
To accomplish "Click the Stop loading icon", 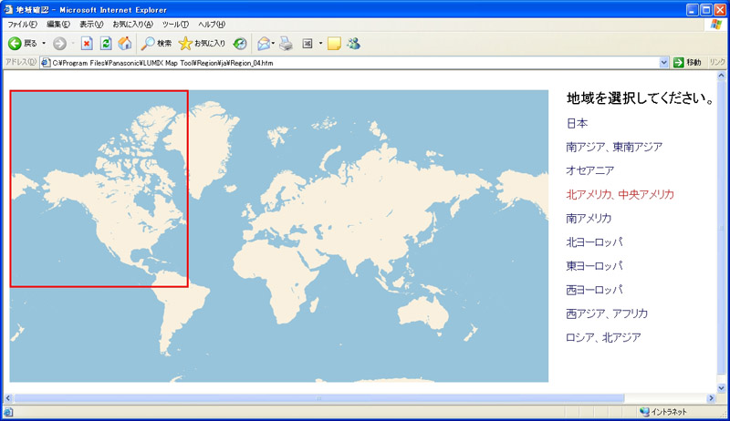I will point(87,44).
